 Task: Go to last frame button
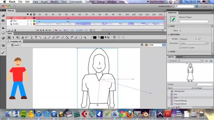(x=50, y=30)
